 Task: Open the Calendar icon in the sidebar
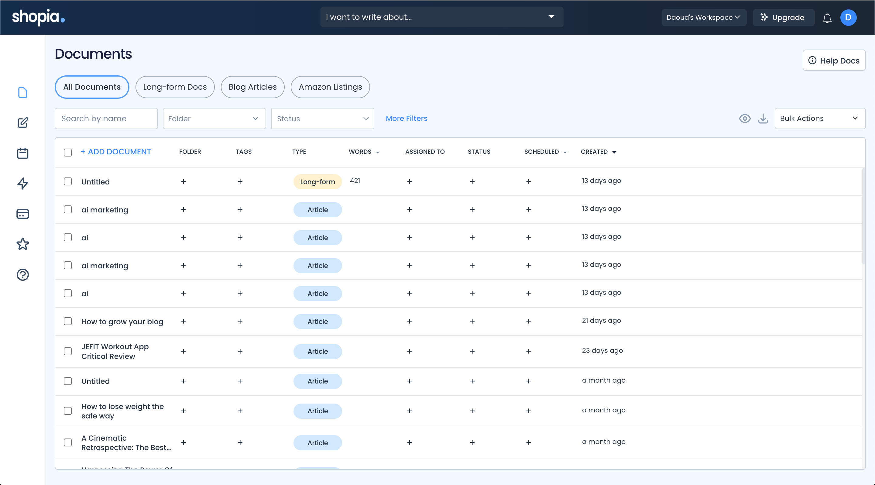(22, 153)
